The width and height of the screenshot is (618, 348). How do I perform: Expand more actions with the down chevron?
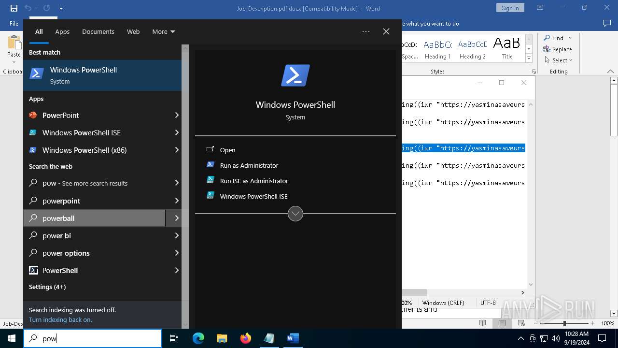(x=295, y=214)
